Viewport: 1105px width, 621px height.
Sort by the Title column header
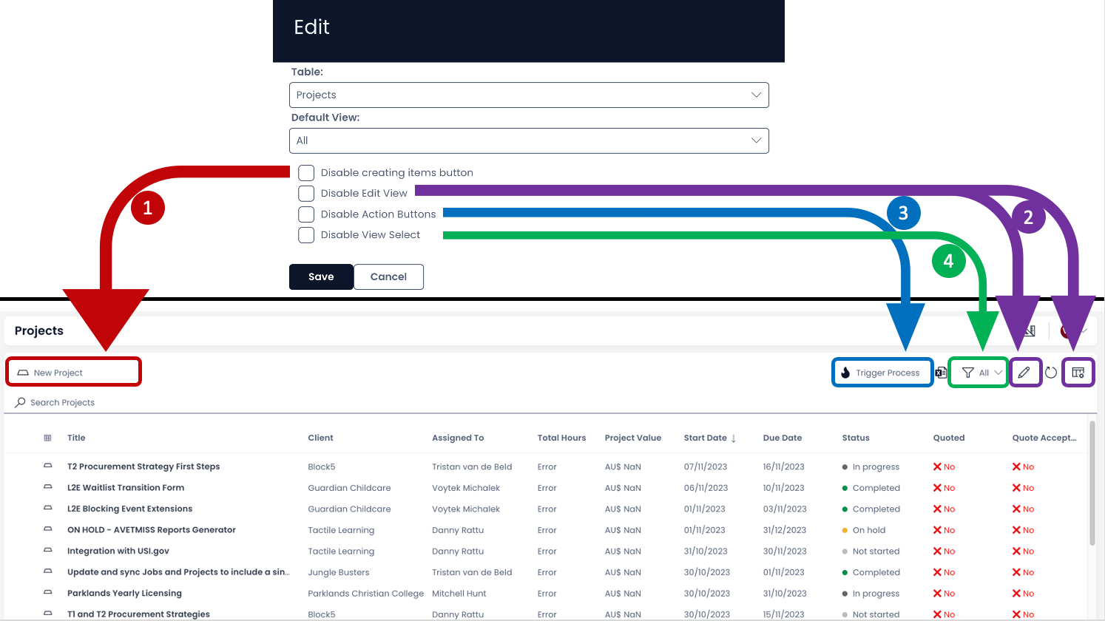[76, 438]
